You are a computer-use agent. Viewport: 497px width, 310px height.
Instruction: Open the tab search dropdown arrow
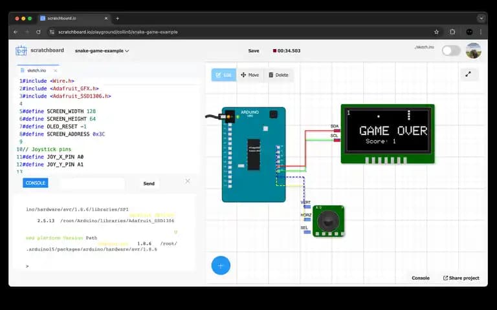pos(481,18)
